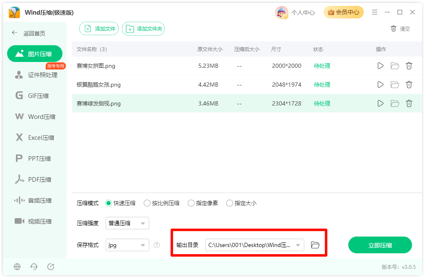
Task: Open the customer service headset icon
Action: pos(34,267)
